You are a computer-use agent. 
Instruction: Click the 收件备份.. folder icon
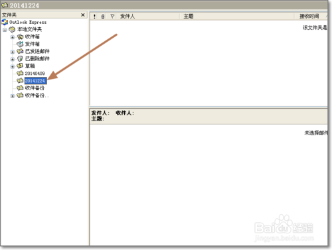coord(20,95)
